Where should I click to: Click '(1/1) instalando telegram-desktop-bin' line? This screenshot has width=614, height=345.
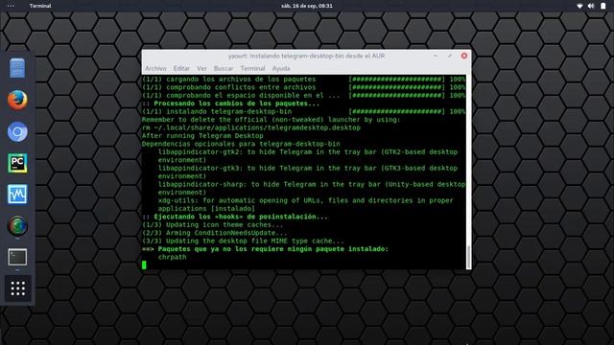pyautogui.click(x=217, y=112)
